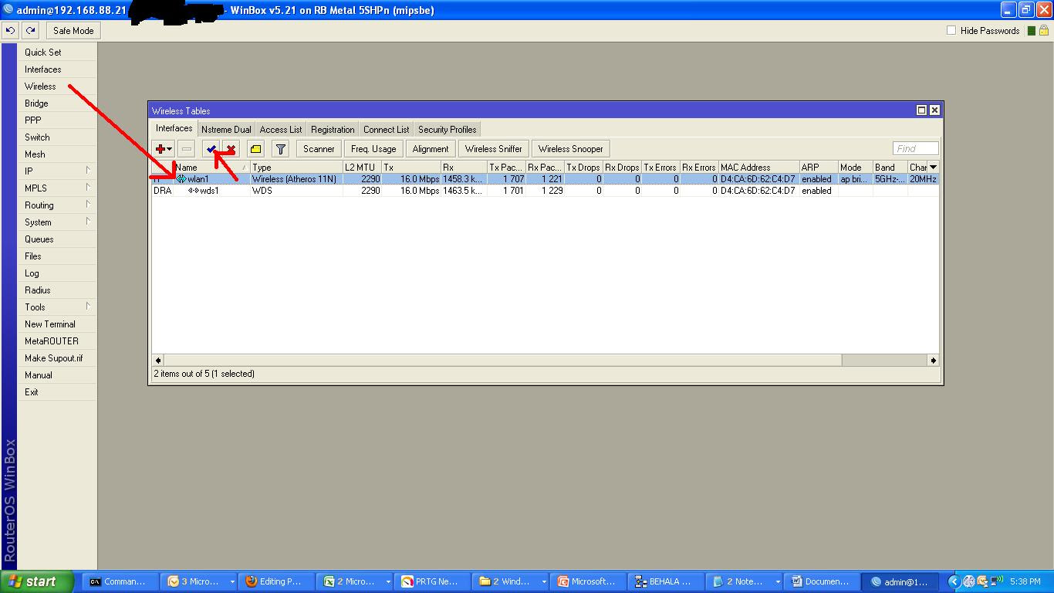1054x593 pixels.
Task: Launch Wireless Sniffer
Action: [494, 149]
